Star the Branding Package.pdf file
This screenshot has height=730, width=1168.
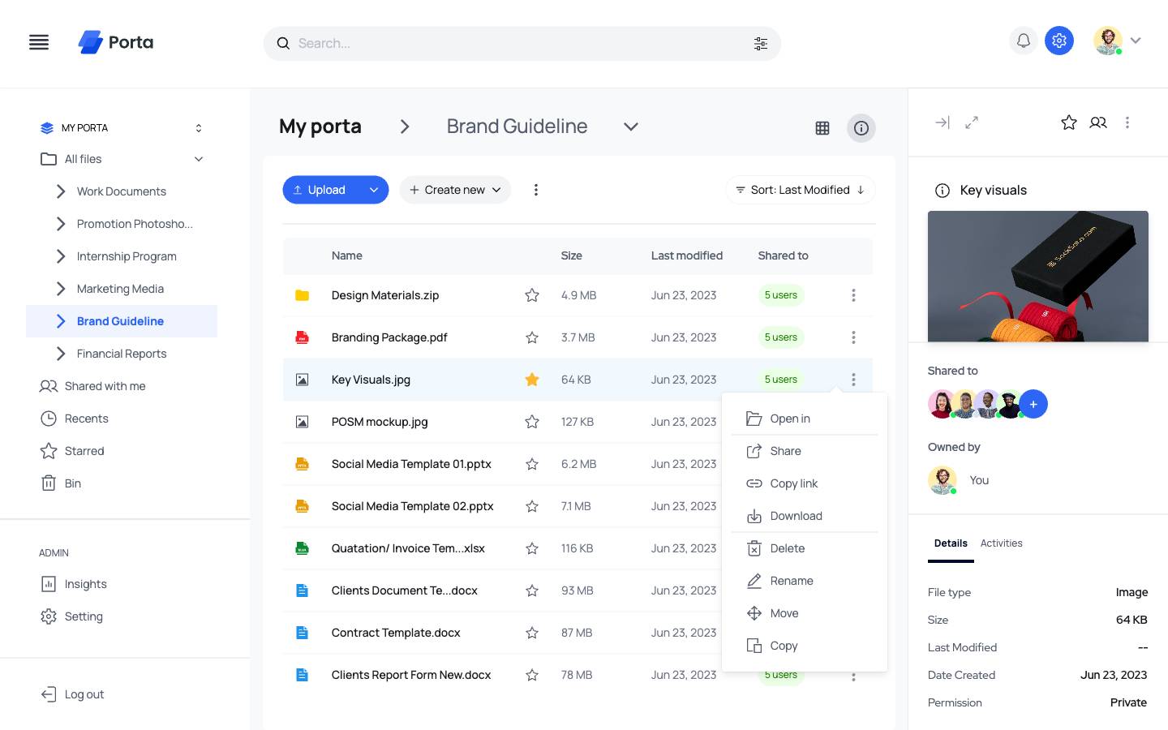click(532, 337)
